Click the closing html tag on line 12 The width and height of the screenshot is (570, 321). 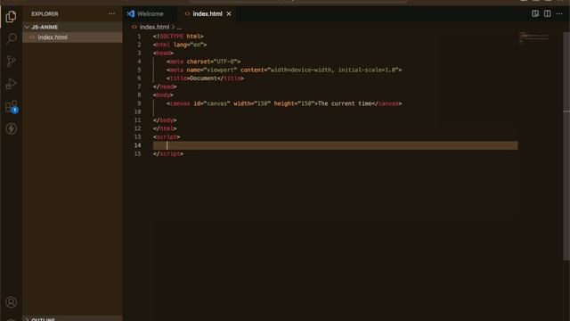pos(165,128)
